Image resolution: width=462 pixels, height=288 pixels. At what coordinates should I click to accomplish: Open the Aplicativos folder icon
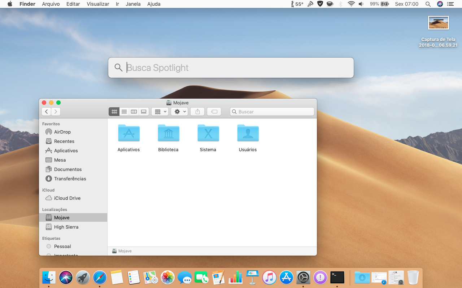pyautogui.click(x=128, y=133)
